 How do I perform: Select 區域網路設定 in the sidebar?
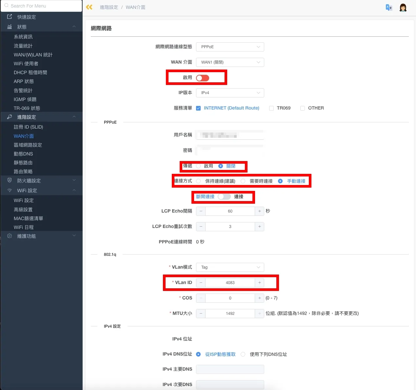click(28, 145)
